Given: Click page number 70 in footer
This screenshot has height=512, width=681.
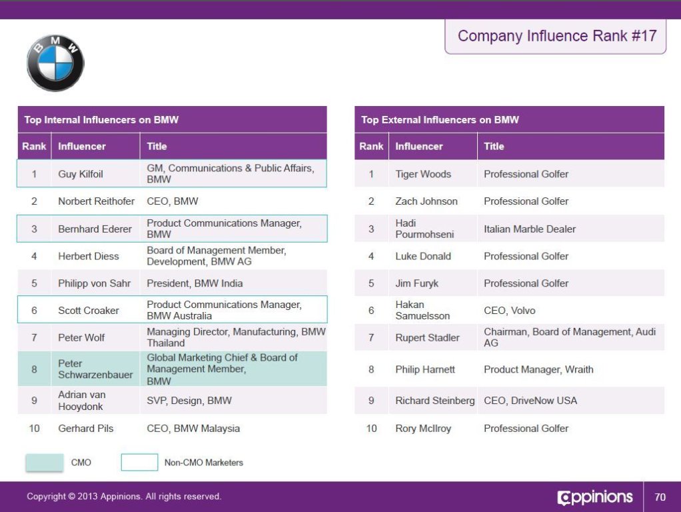Looking at the screenshot, I should pos(660,497).
